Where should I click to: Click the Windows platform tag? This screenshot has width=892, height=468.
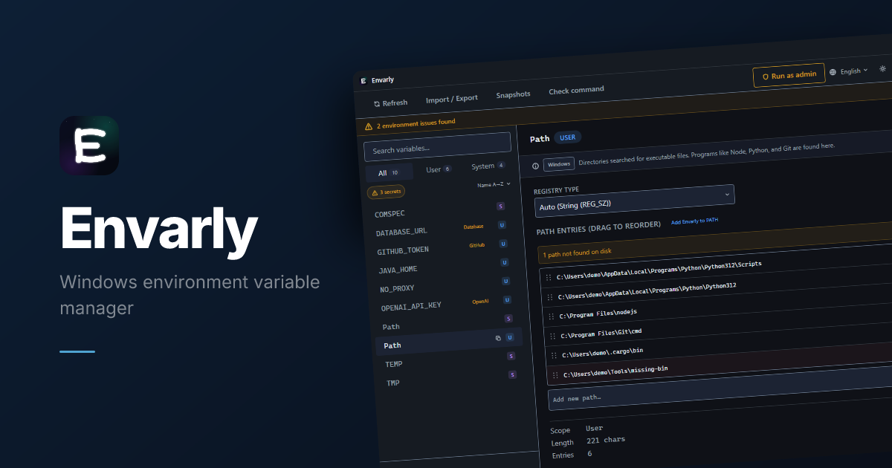[559, 163]
